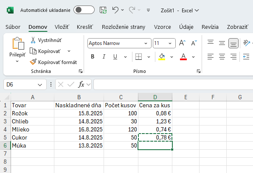Expand the Prilepiť options arrow
The height and width of the screenshot is (173, 253).
coord(17,61)
